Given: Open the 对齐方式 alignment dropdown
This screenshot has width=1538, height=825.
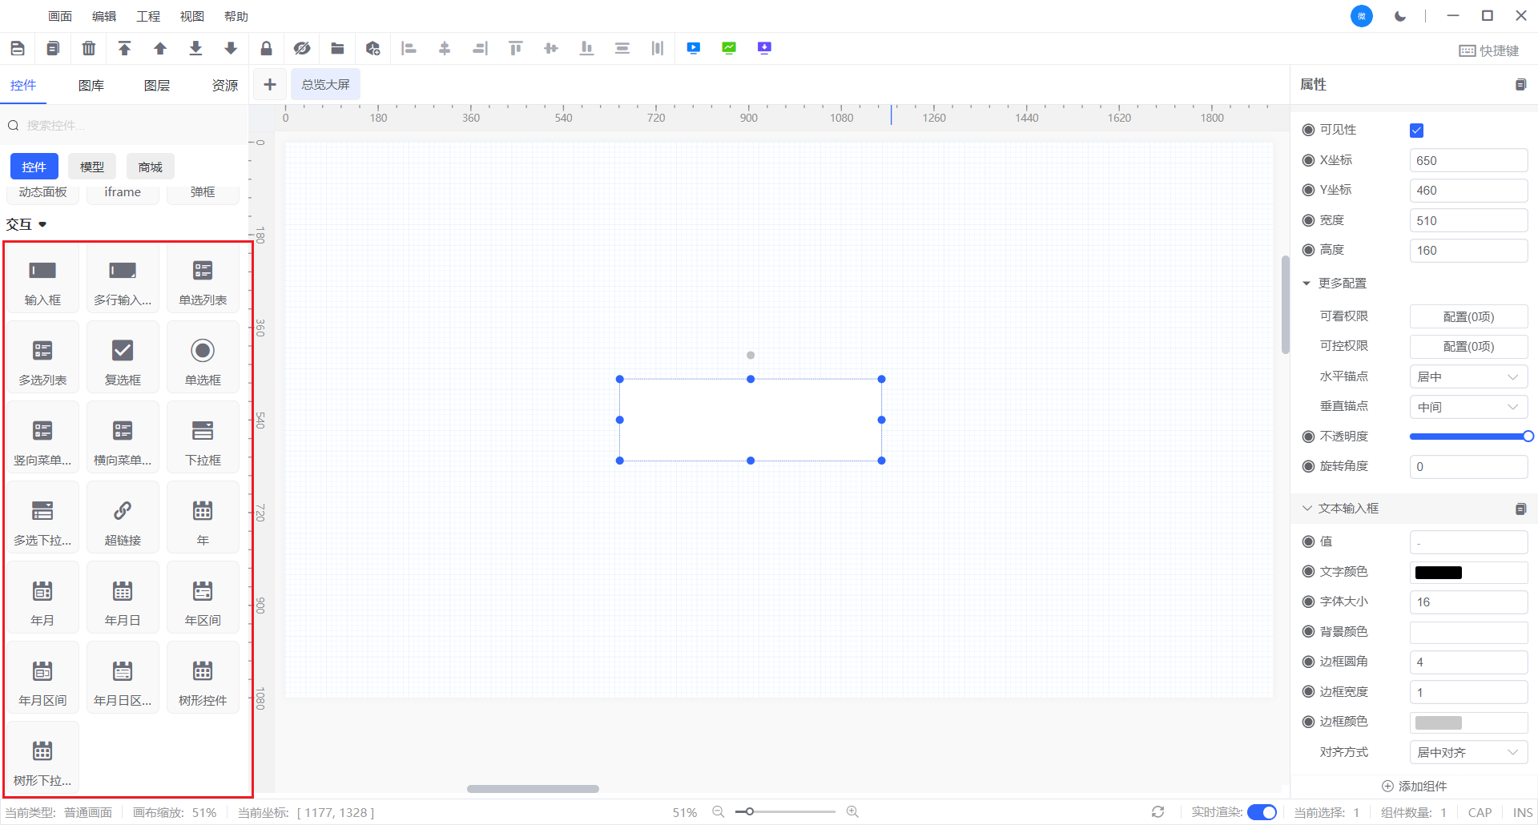Looking at the screenshot, I should (1468, 752).
